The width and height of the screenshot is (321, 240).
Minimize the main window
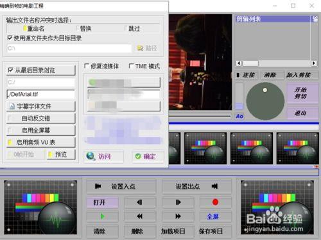tap(275, 6)
